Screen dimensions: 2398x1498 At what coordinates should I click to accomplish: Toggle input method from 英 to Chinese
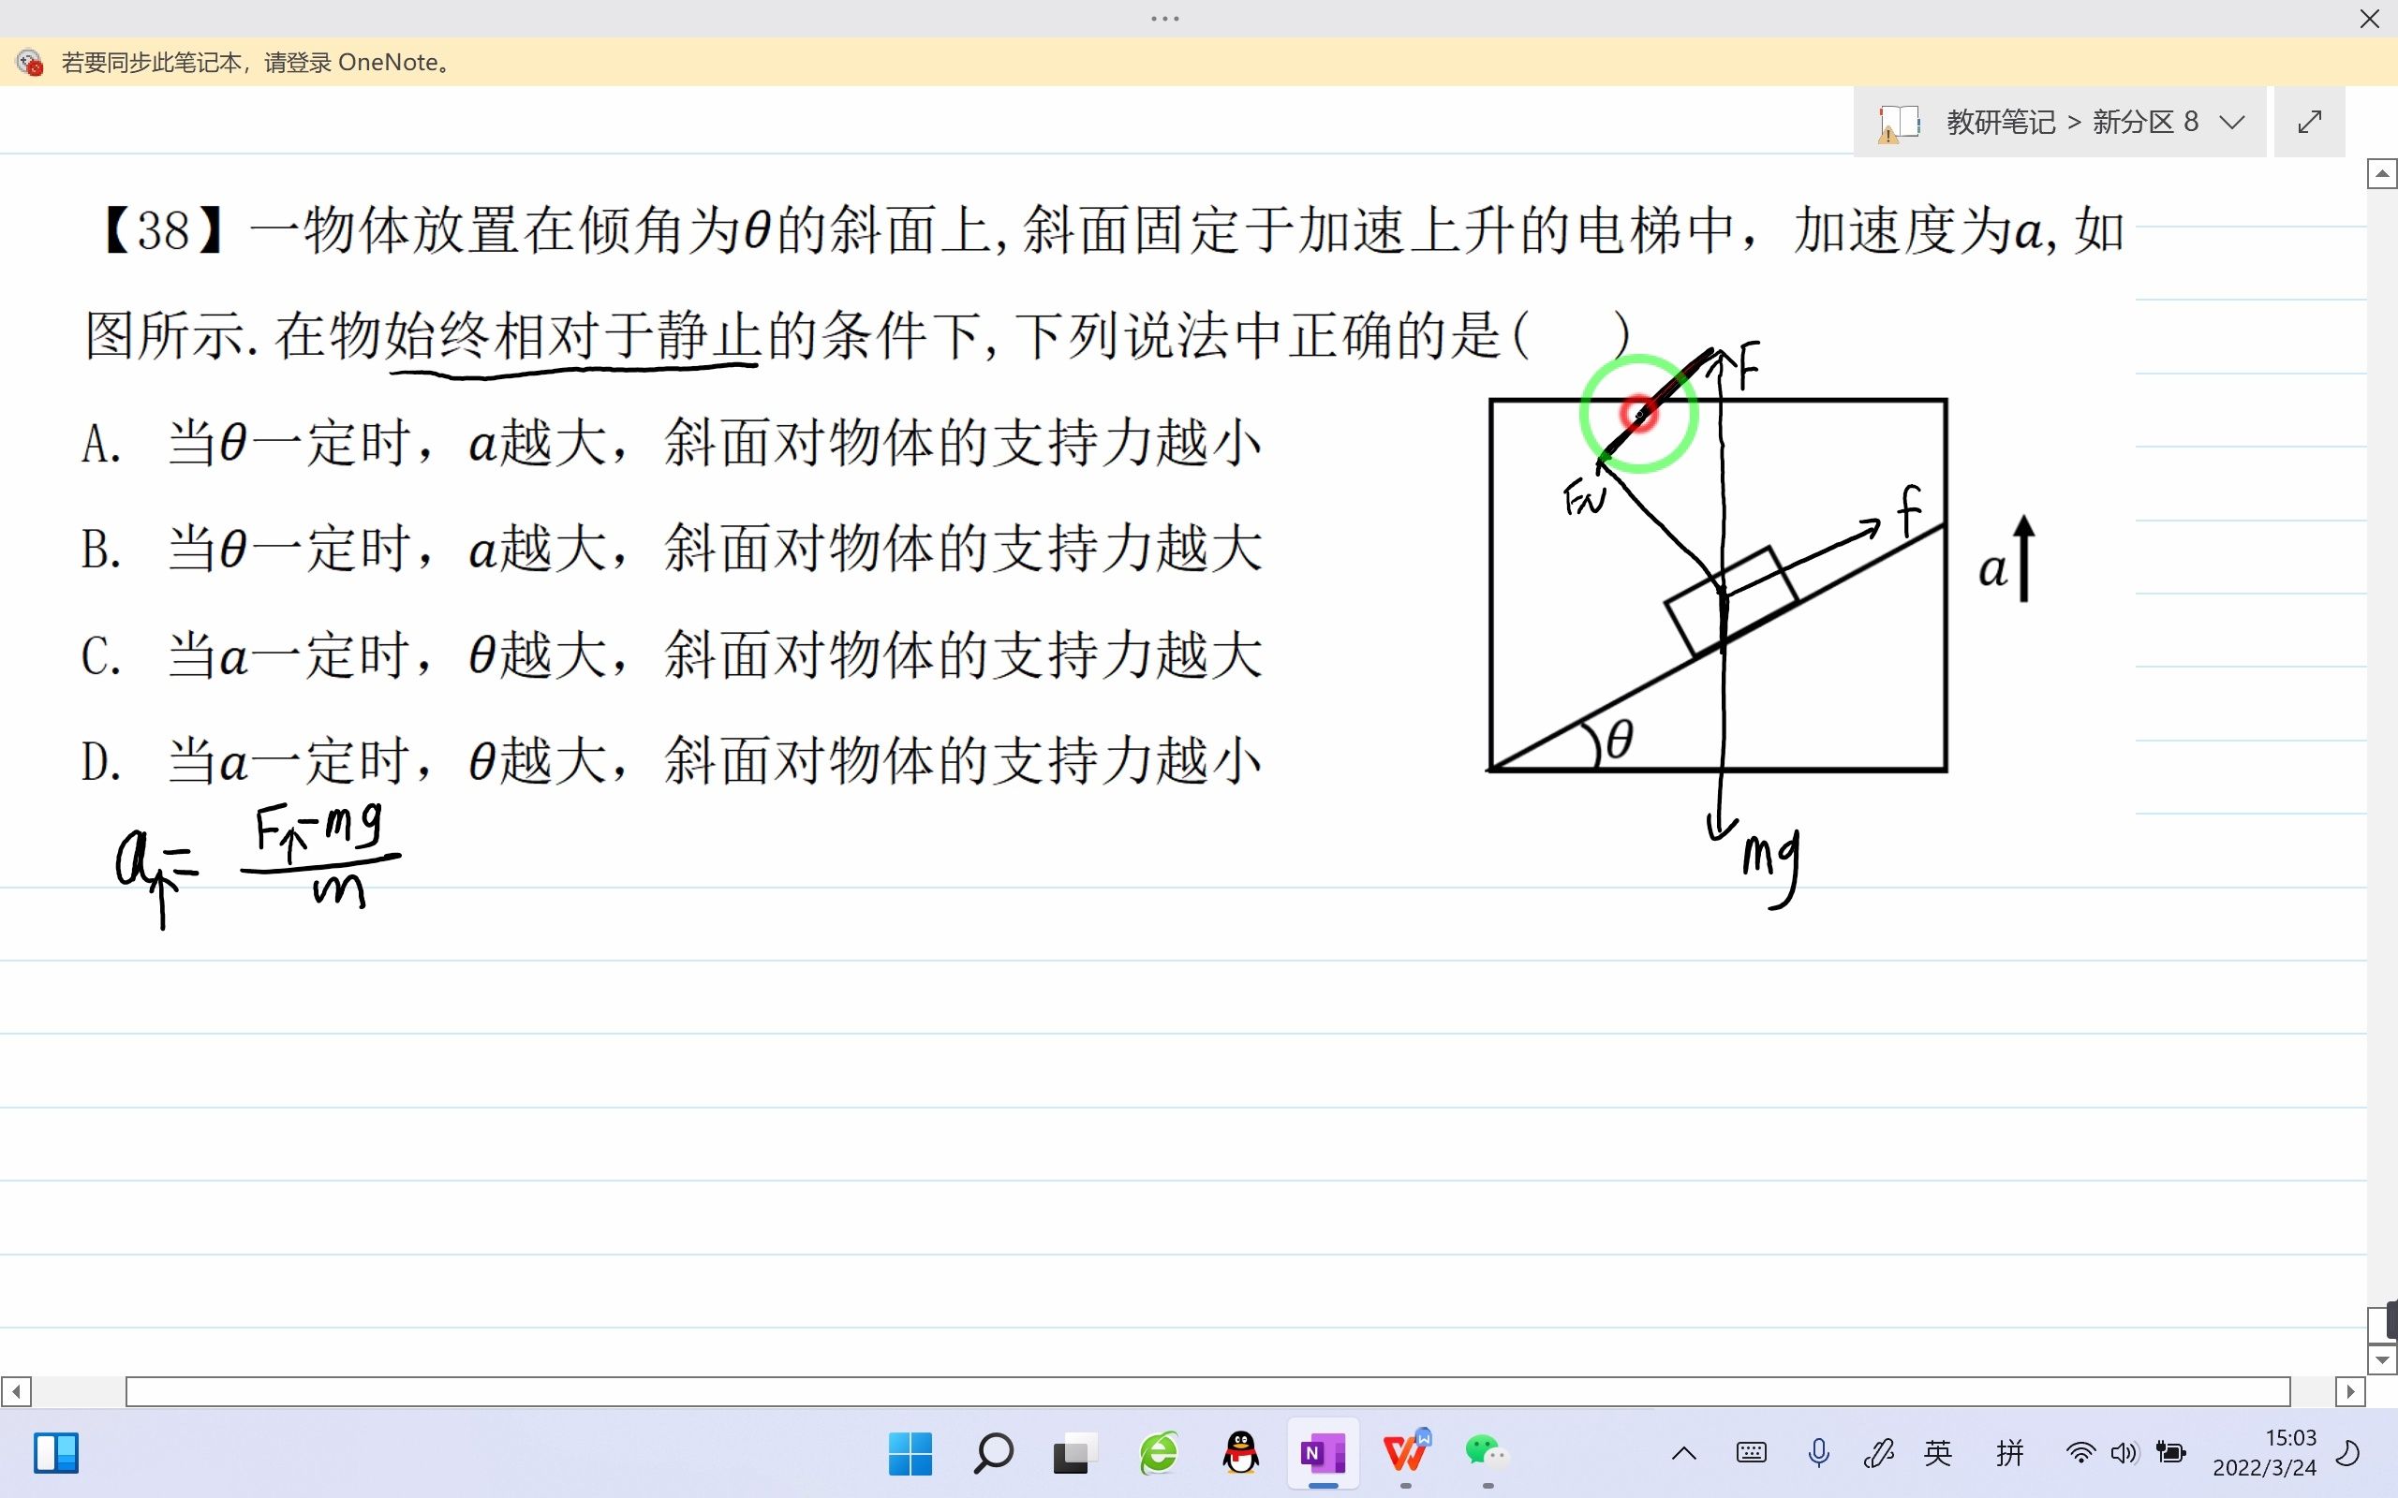(x=1937, y=1452)
